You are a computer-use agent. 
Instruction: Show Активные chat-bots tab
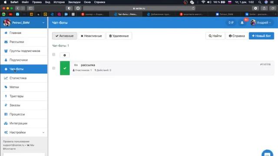pyautogui.click(x=64, y=36)
